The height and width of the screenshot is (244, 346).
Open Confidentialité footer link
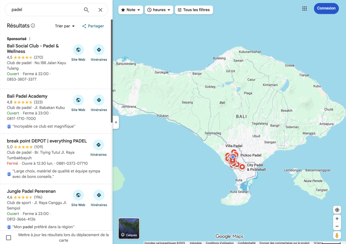pos(246,243)
